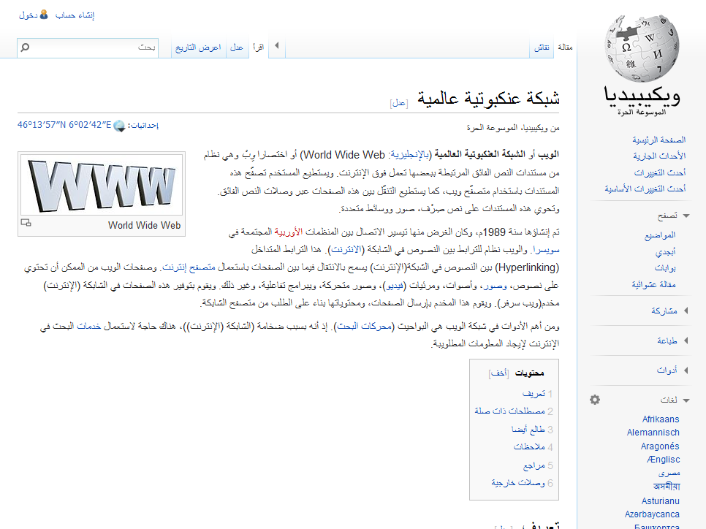Image resolution: width=706 pixels, height=529 pixels.
Task: Click the سويسرا link
Action: [545, 250]
